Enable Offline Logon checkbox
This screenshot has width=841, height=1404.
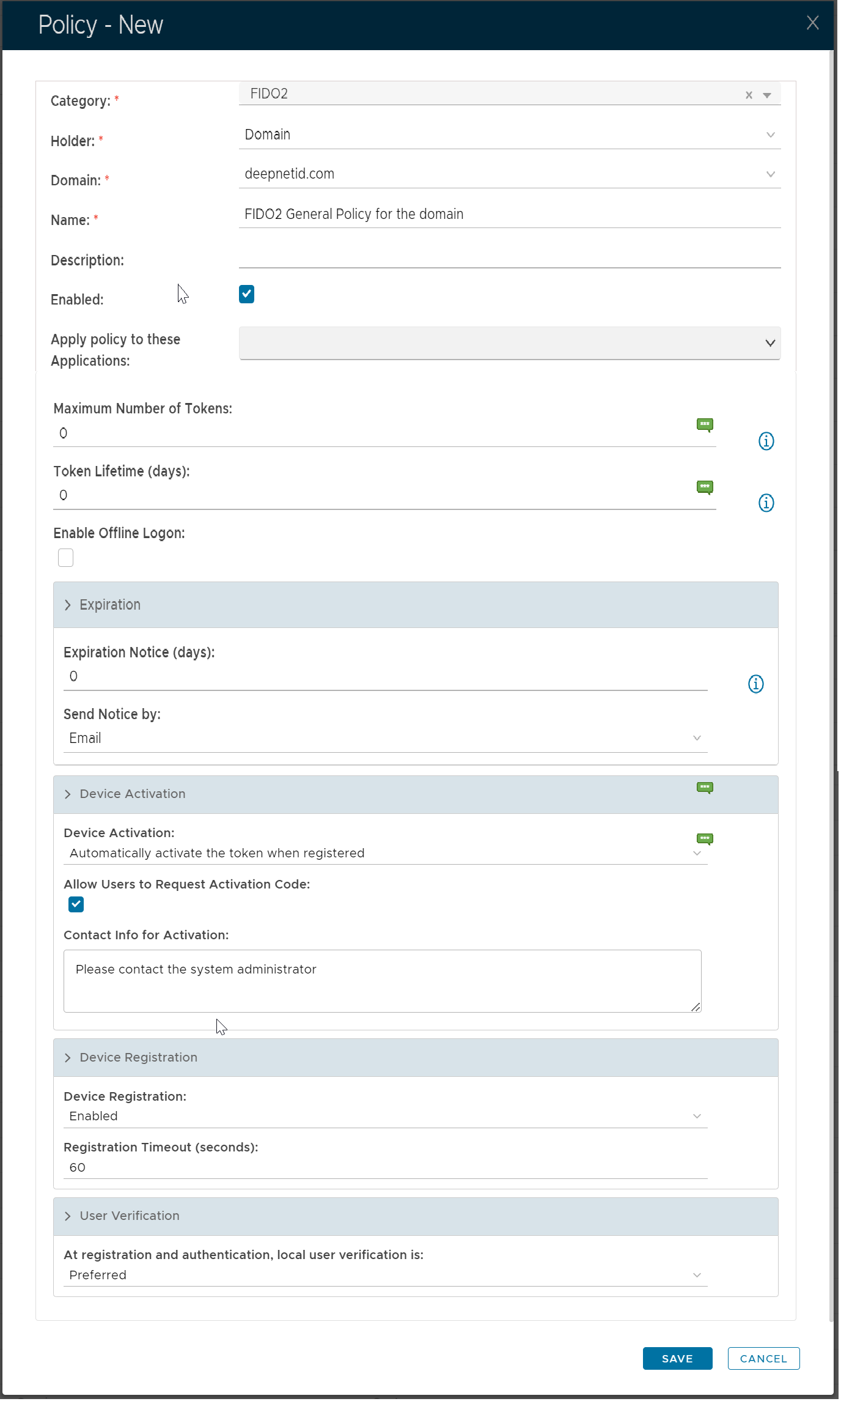pyautogui.click(x=66, y=558)
